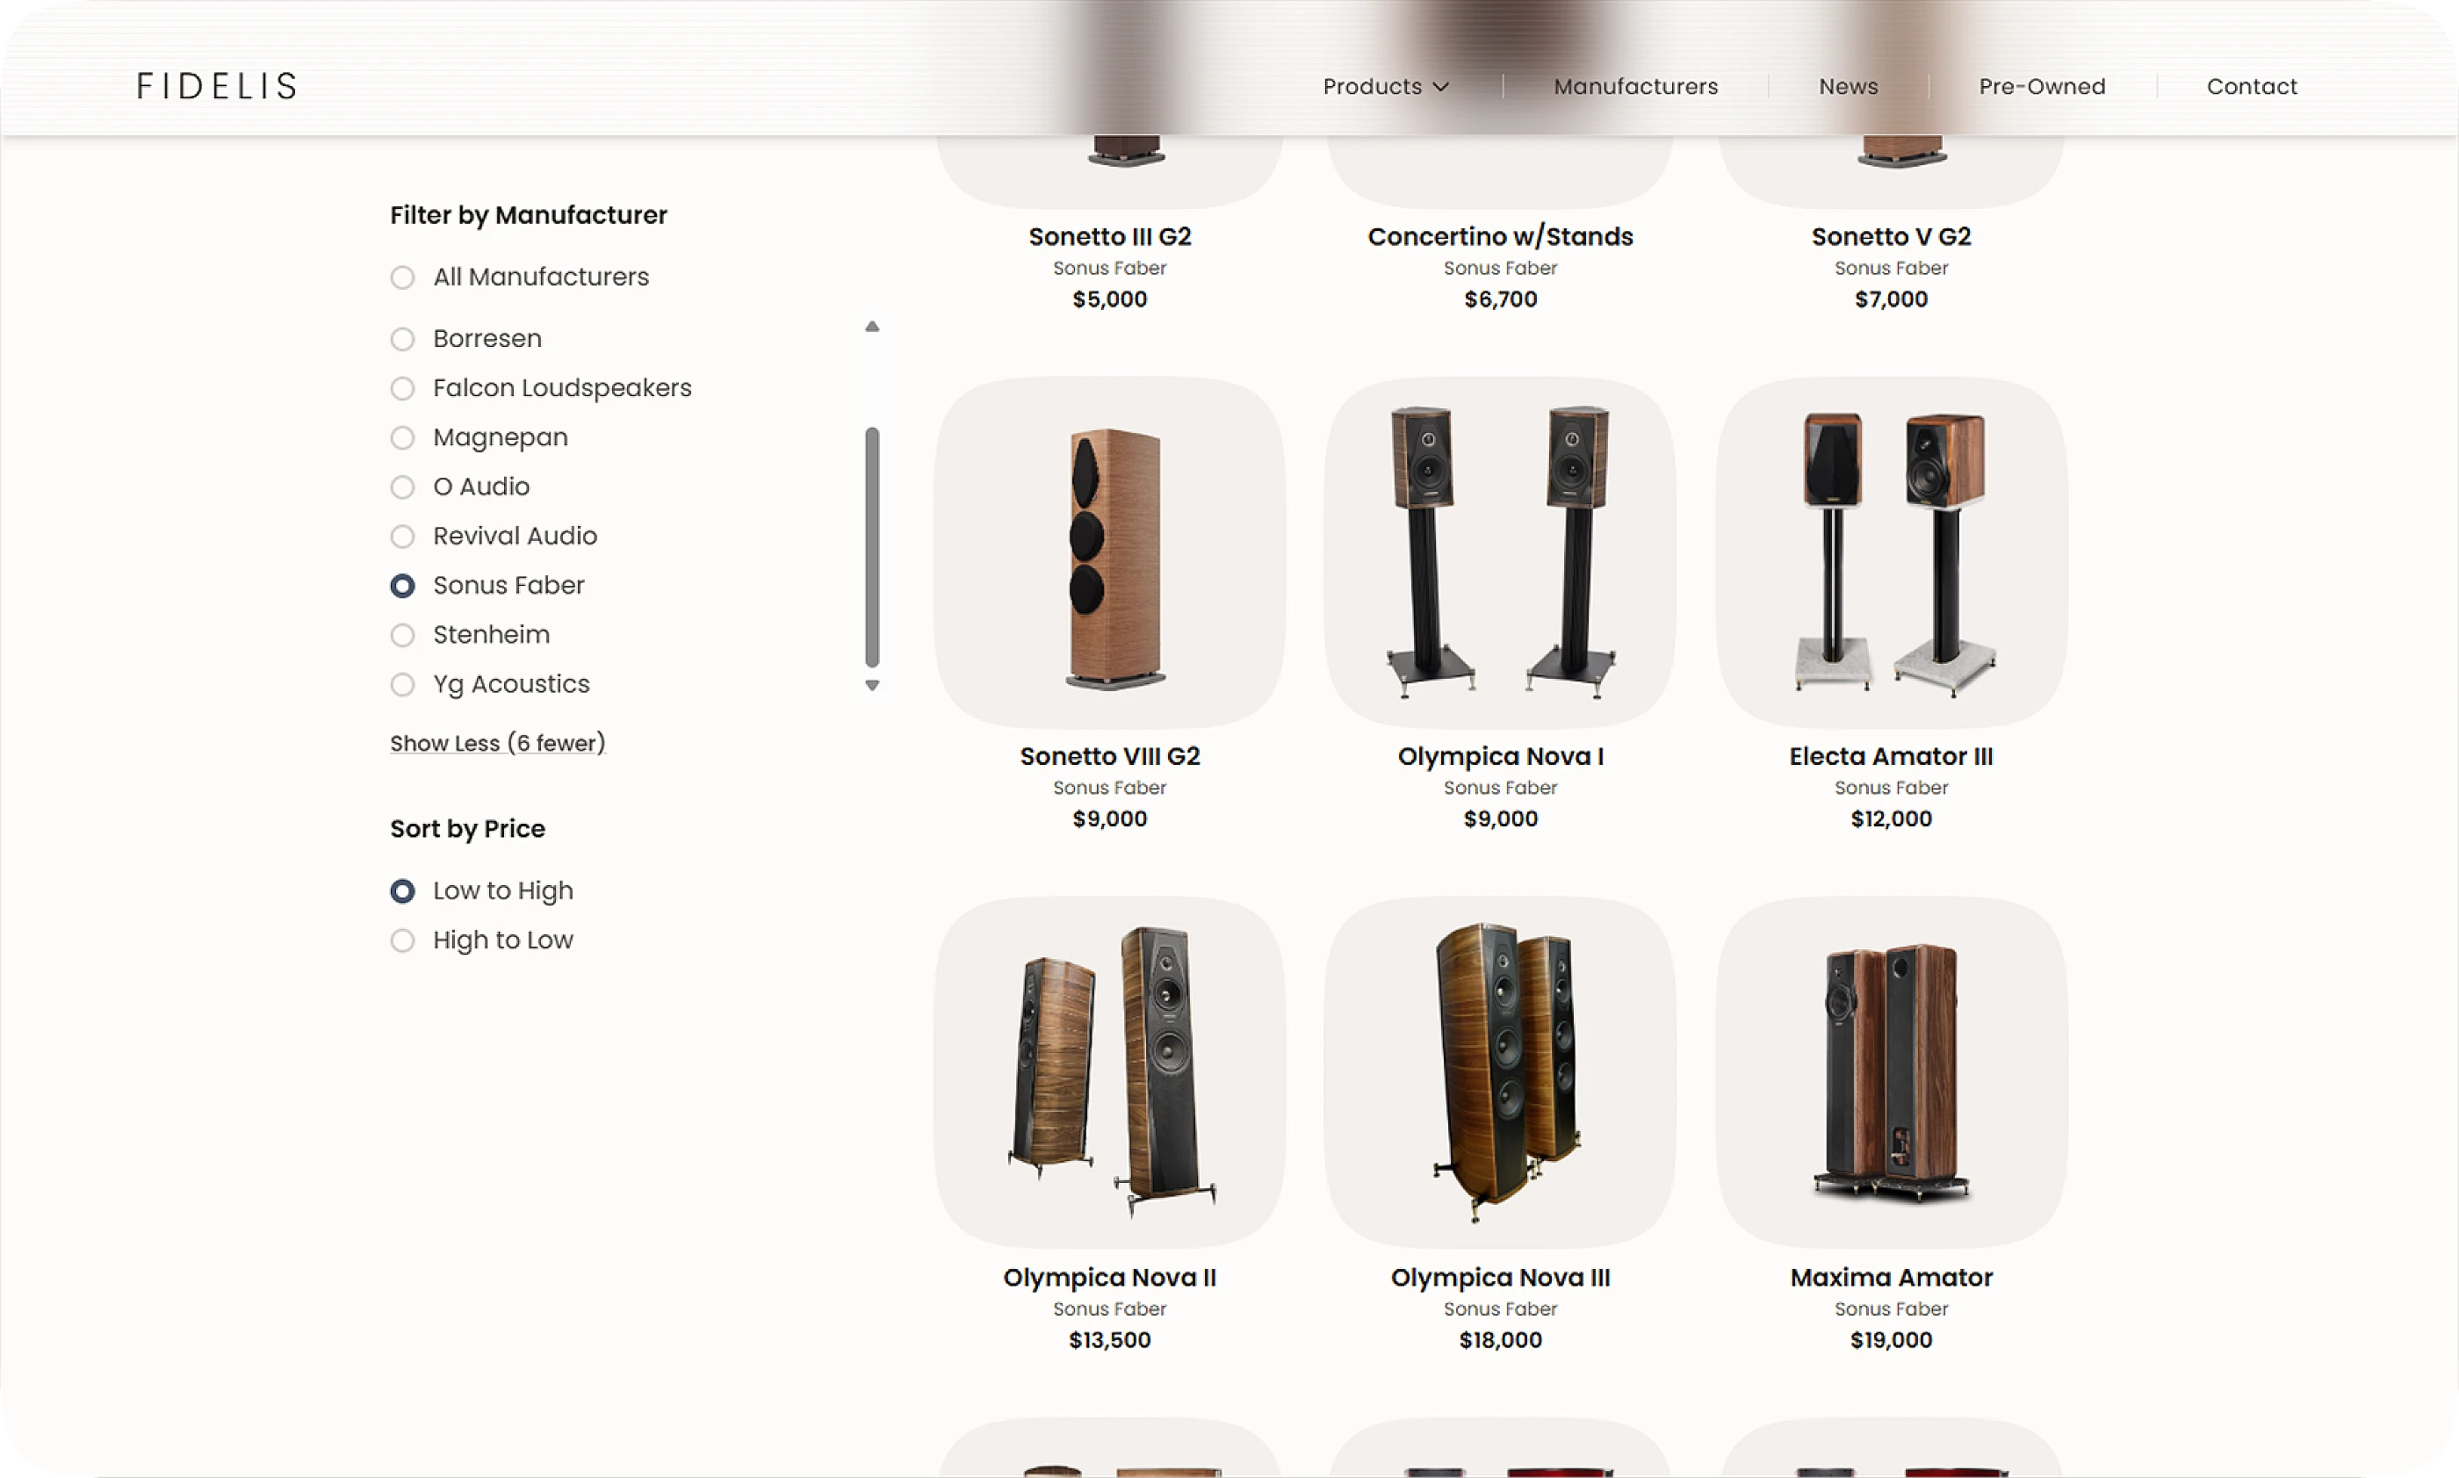Navigate to the Pre-Owned page

tap(2042, 87)
